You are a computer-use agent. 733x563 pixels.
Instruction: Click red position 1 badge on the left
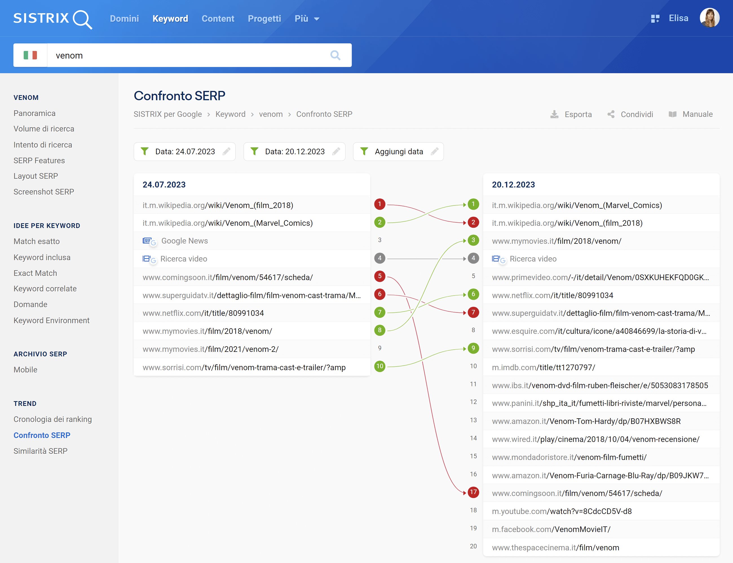379,204
